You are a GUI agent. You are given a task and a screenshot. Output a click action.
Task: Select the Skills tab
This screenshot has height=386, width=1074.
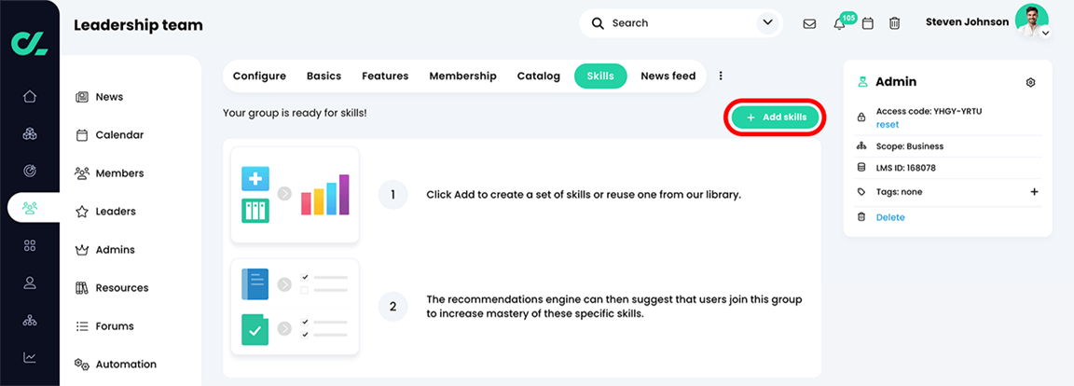600,76
